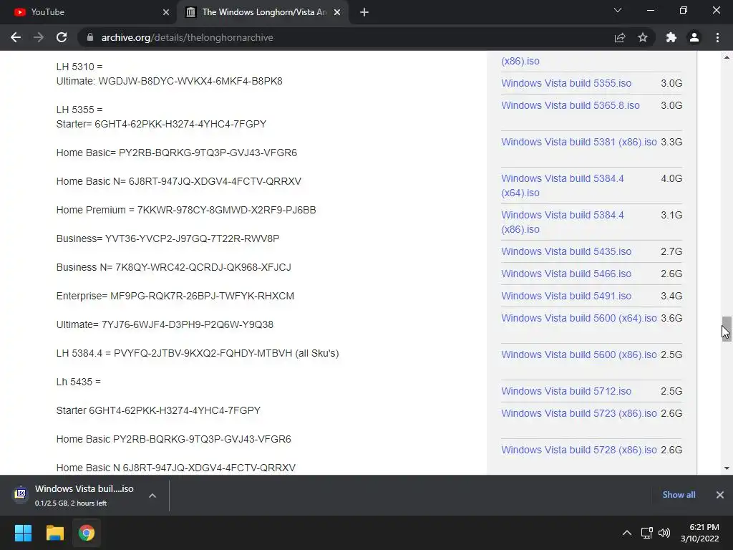Open Windows Vista build 5723 (x86).iso link
Image resolution: width=733 pixels, height=550 pixels.
578,413
